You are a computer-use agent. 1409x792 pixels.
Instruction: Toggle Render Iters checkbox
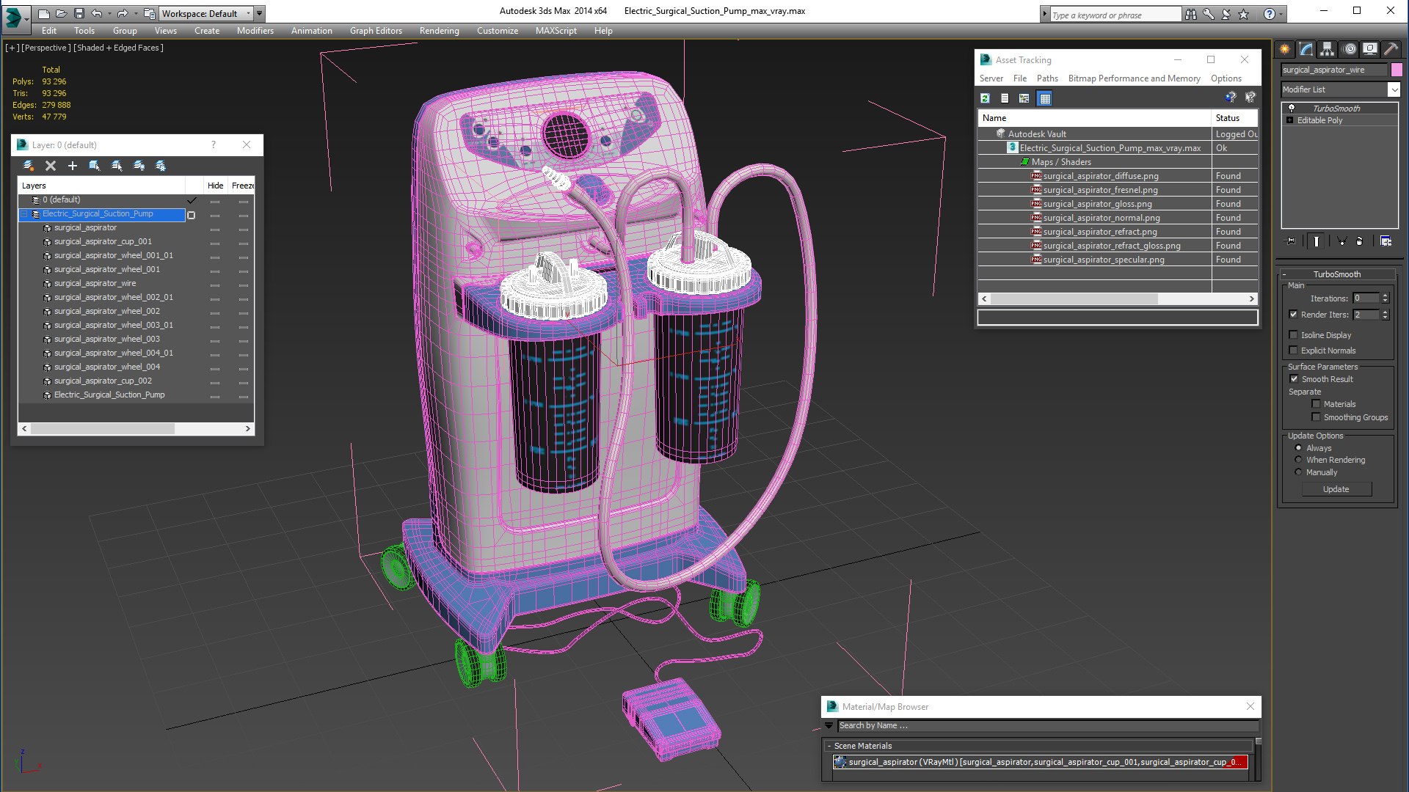1293,315
